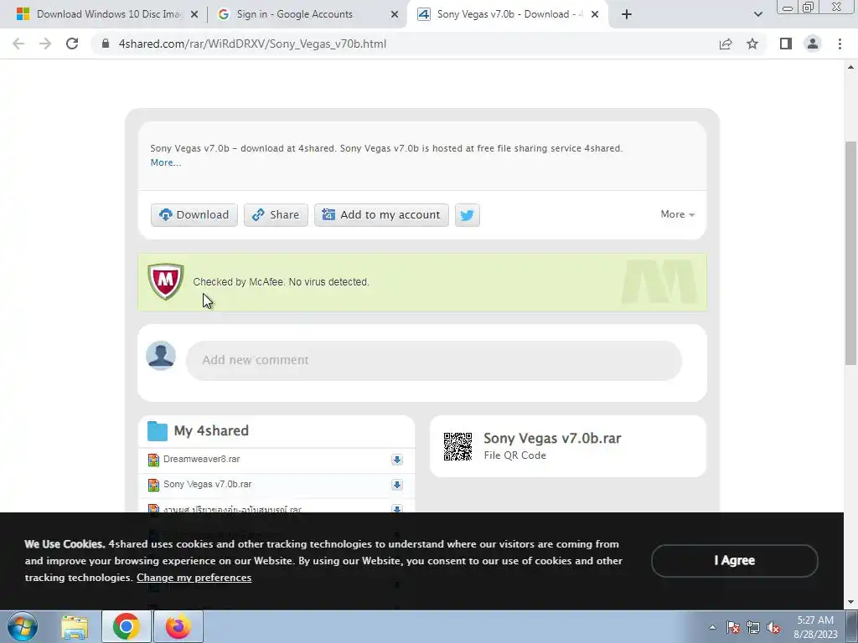858x643 pixels.
Task: Open Chrome three-dot menu
Action: [x=840, y=44]
